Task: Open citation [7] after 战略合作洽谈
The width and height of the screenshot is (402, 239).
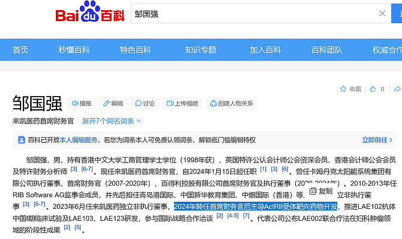Action: click(246, 216)
